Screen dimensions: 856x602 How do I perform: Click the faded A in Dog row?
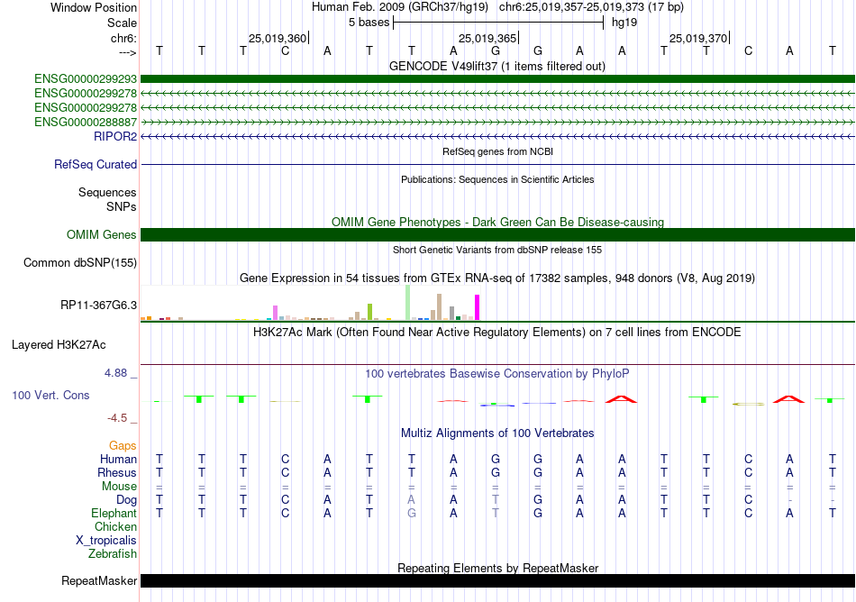coord(412,500)
